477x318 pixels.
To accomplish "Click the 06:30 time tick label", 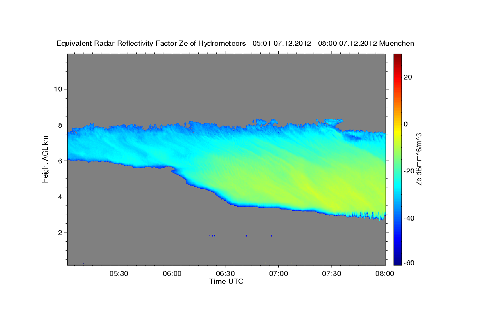I will coord(225,273).
